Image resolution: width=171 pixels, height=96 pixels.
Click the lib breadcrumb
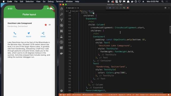coord(67,11)
